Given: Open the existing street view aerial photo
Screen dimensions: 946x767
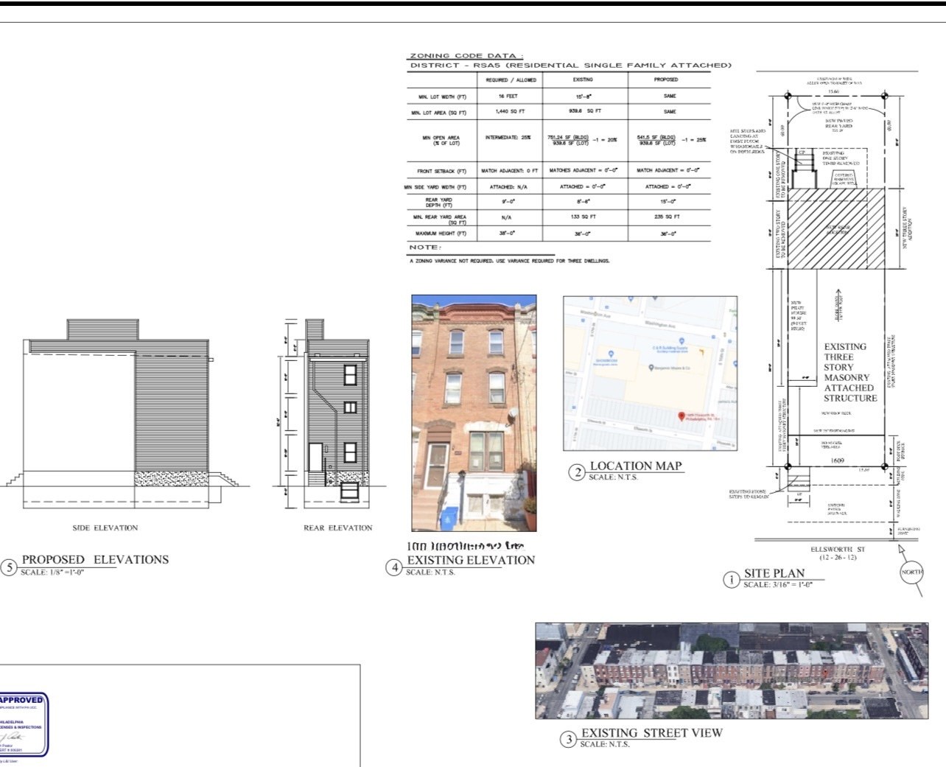Looking at the screenshot, I should (731, 670).
